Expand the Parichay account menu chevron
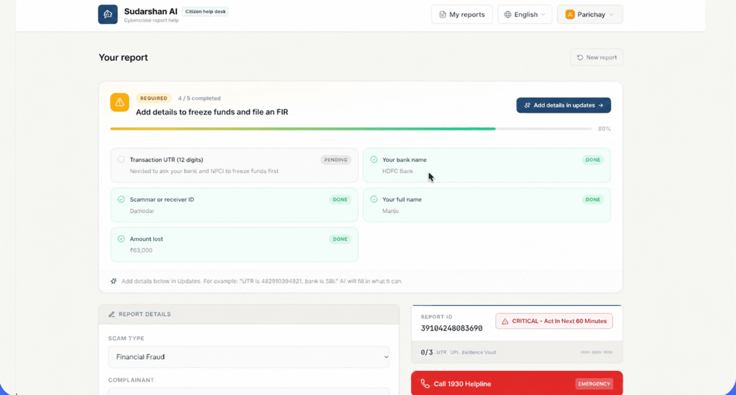 tap(611, 15)
